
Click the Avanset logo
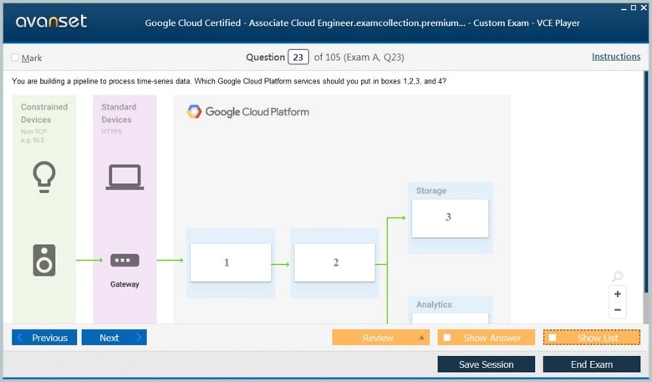click(x=51, y=22)
